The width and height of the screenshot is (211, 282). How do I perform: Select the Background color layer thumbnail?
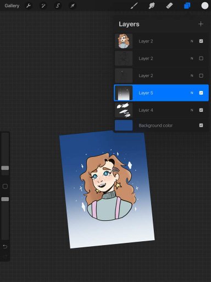[124, 126]
